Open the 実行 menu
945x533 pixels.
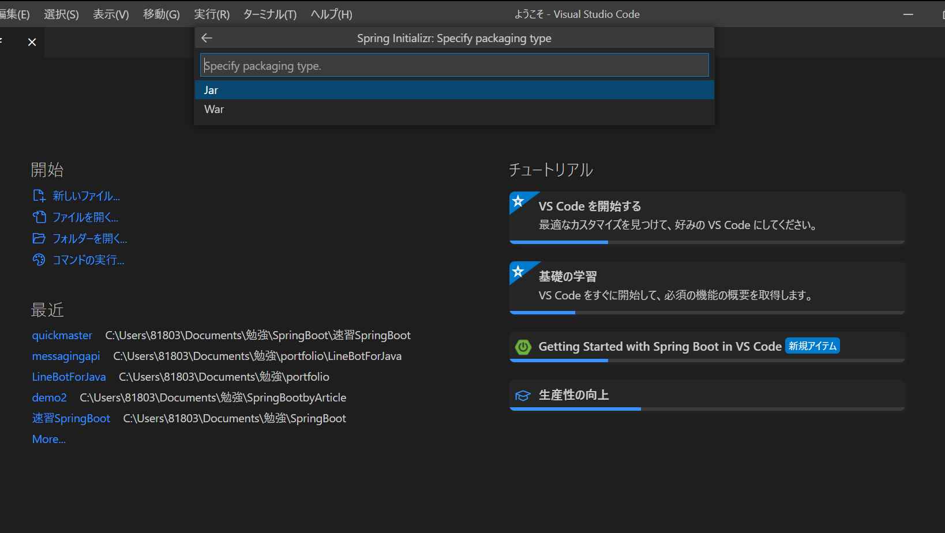(211, 14)
